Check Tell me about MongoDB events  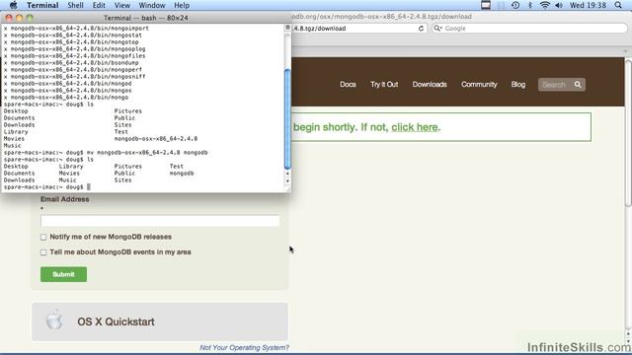coord(43,252)
